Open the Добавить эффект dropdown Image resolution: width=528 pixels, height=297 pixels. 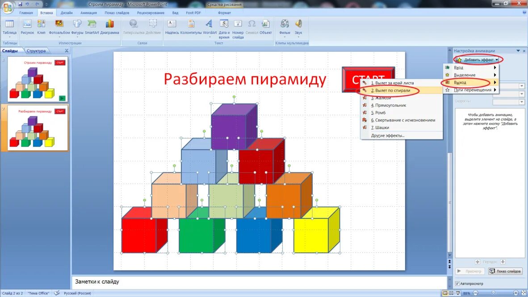coord(477,59)
